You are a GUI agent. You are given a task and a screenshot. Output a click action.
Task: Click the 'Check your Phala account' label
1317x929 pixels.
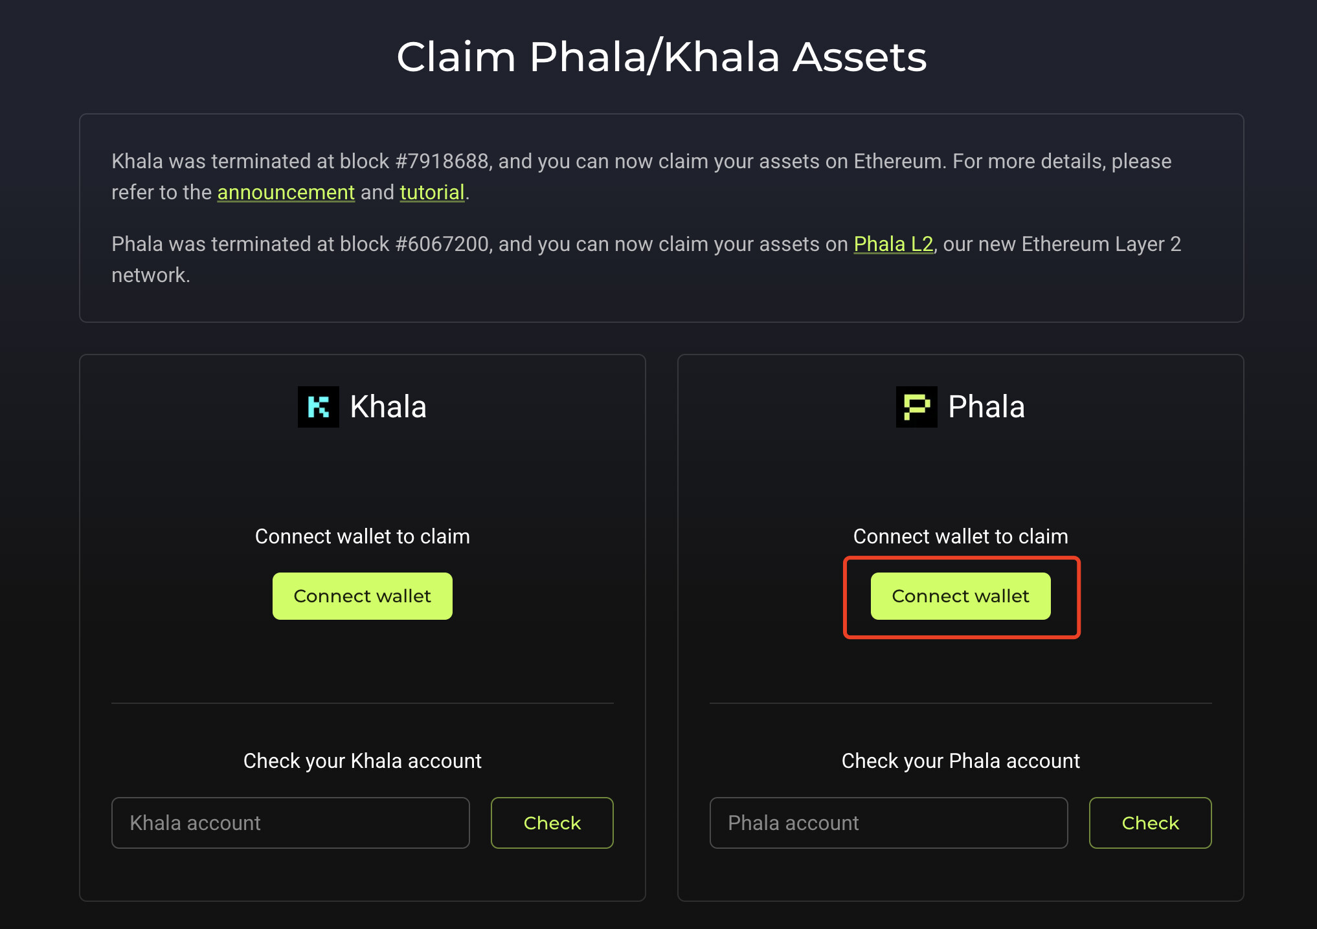(960, 761)
